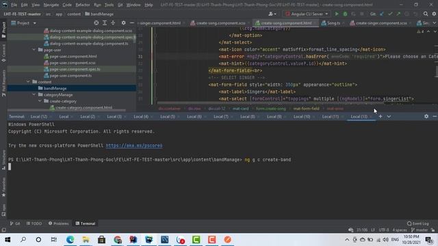Open Google Chrome from taskbar
Screen dimensions: 438x246
click(118, 240)
